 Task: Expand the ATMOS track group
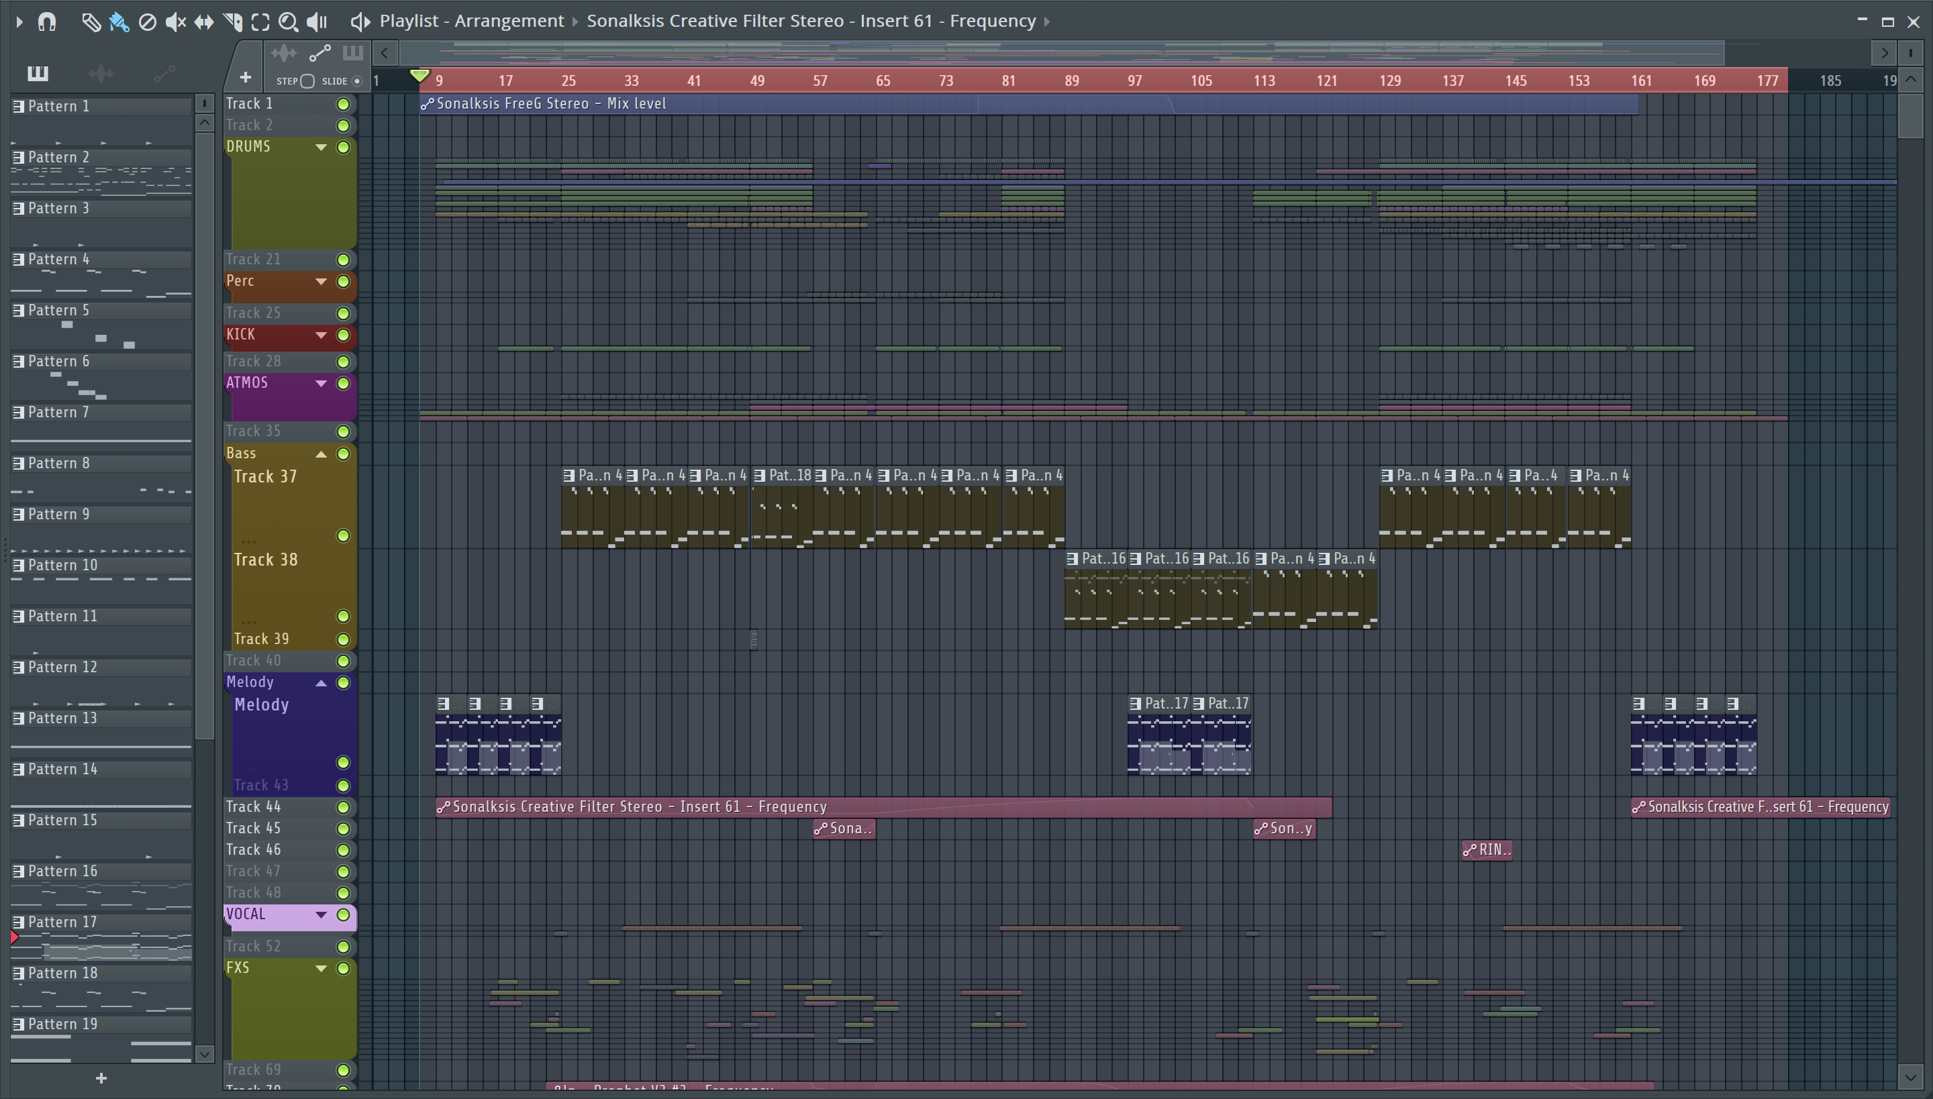point(321,384)
